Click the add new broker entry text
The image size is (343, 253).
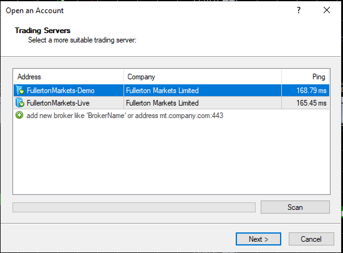125,116
